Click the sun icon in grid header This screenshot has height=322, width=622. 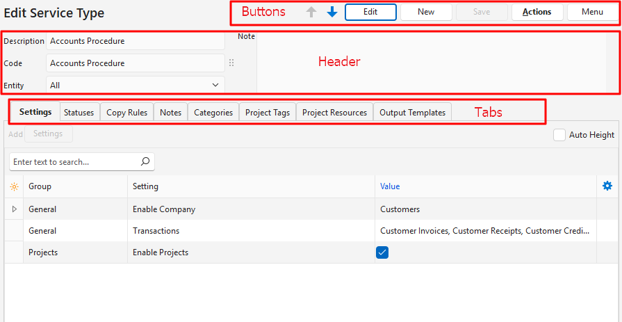[14, 186]
